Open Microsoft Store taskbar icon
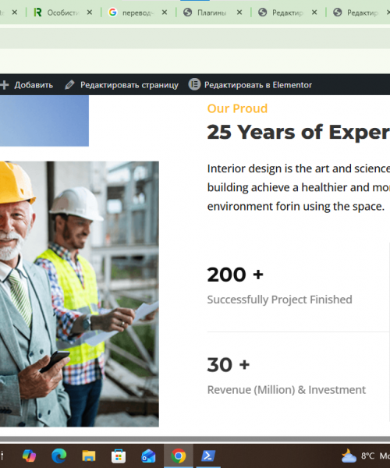 tap(119, 456)
